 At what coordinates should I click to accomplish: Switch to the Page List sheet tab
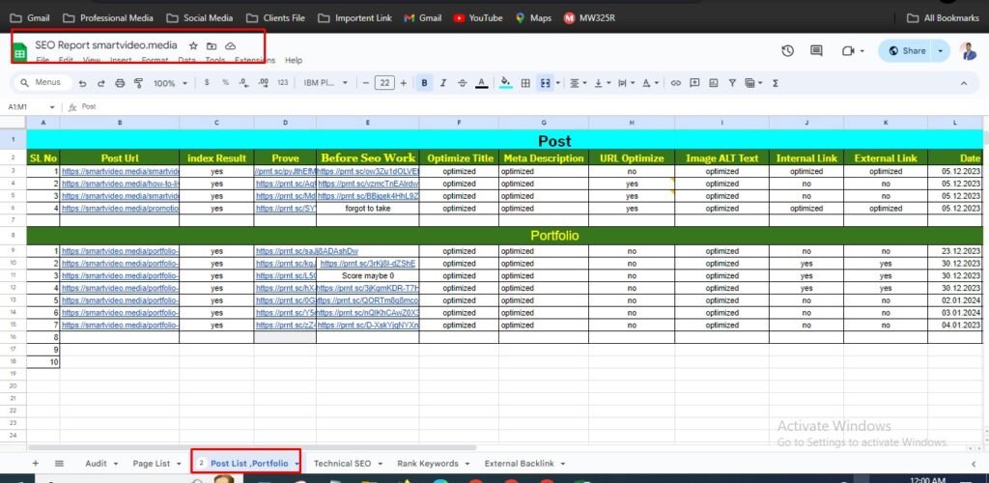click(x=152, y=464)
